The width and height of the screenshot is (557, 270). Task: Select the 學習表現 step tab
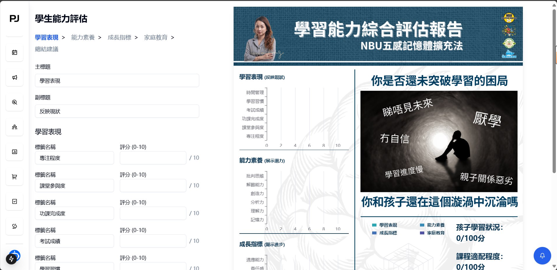click(47, 37)
